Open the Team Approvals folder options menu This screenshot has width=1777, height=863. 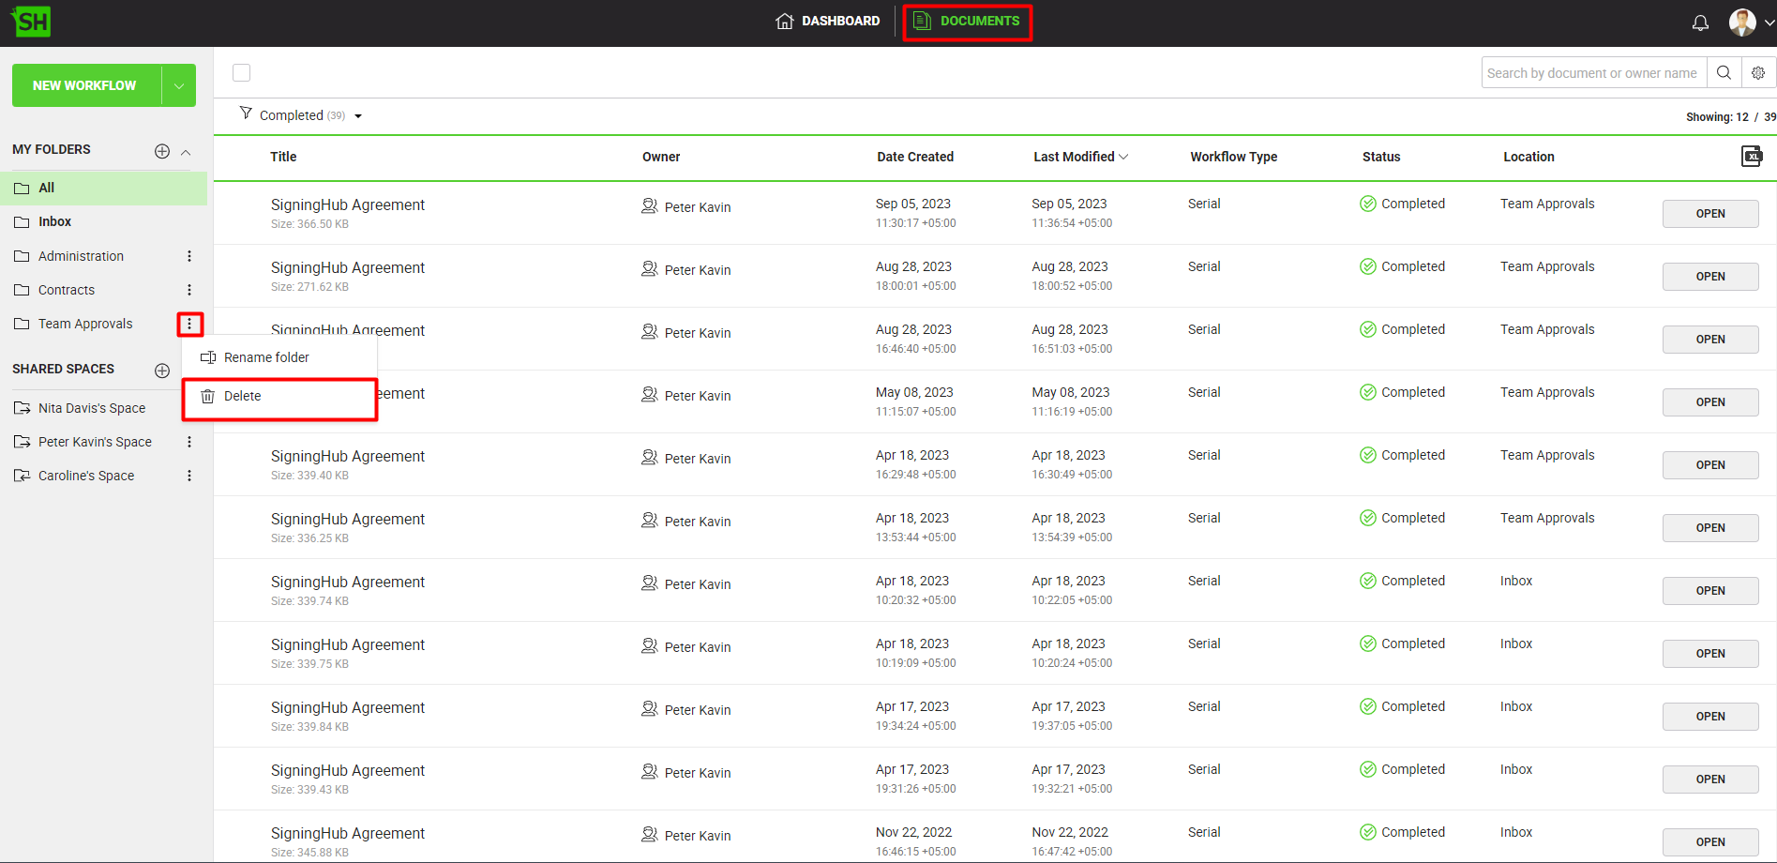coord(189,325)
